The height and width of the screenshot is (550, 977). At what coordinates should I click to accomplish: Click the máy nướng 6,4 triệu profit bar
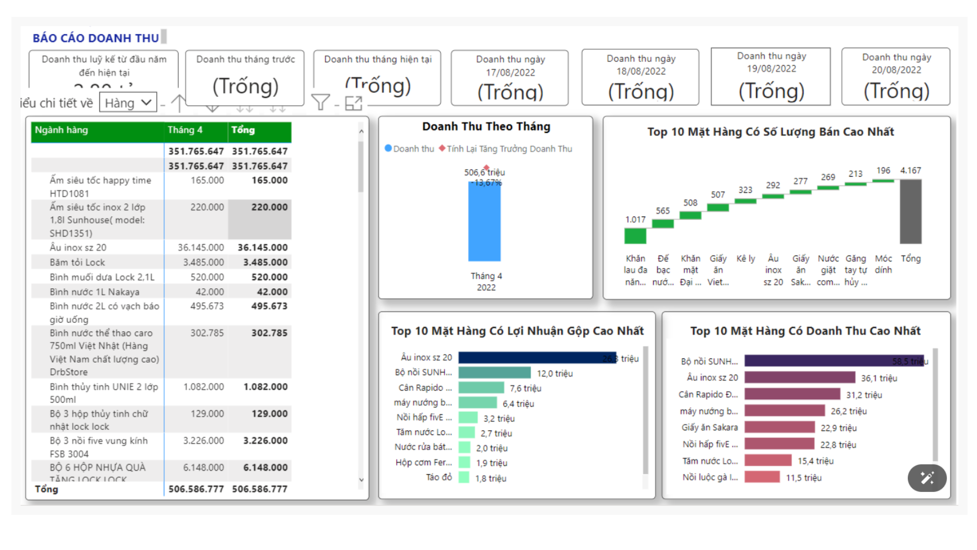click(x=477, y=403)
